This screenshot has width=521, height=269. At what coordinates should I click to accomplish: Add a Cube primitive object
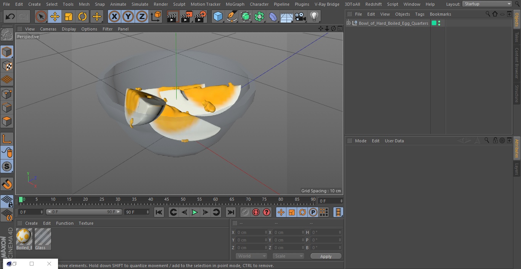(x=218, y=16)
